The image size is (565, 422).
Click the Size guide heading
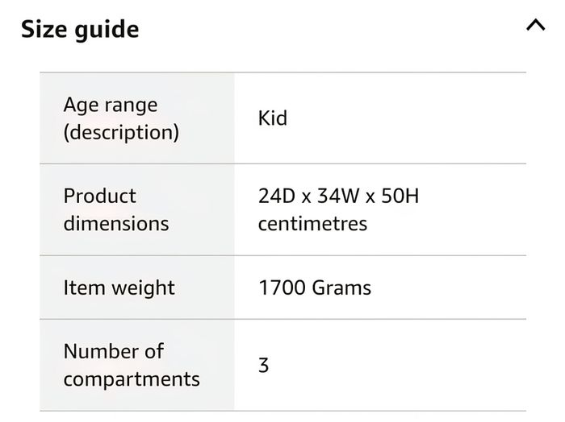pos(80,30)
